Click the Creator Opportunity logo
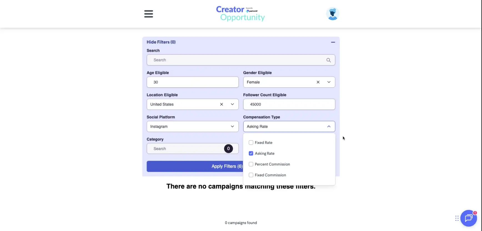The width and height of the screenshot is (482, 231). pos(240,13)
